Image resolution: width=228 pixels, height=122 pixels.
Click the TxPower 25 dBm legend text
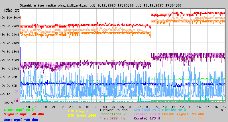coord(114,110)
